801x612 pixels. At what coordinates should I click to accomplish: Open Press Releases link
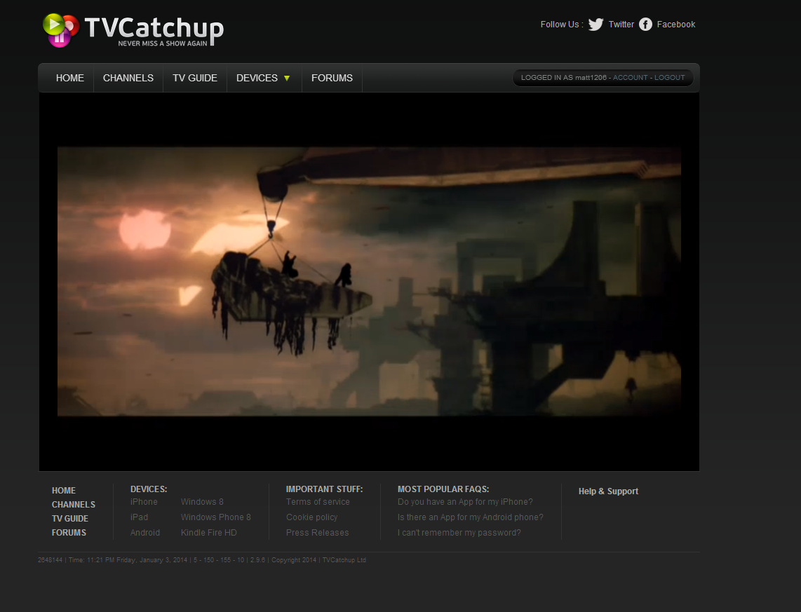(317, 533)
